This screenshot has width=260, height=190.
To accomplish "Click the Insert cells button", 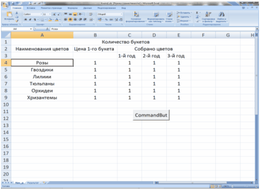I will coord(184,13).
